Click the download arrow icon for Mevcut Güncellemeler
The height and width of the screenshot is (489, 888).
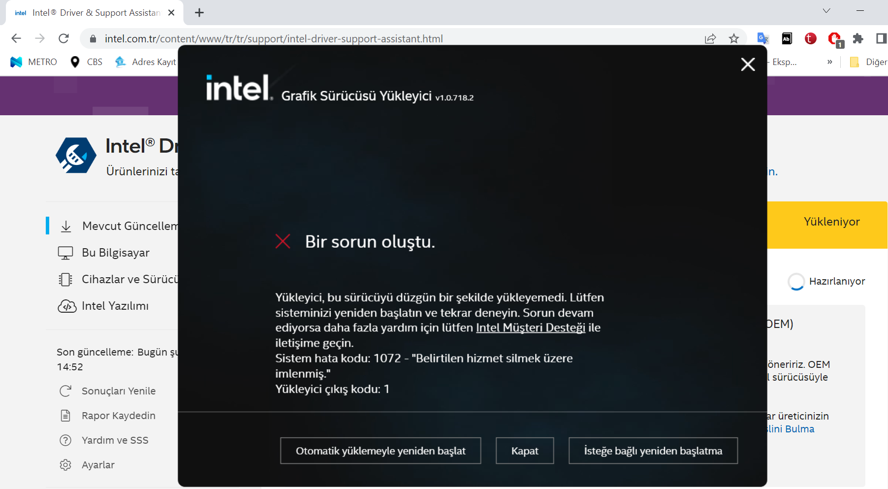click(66, 226)
